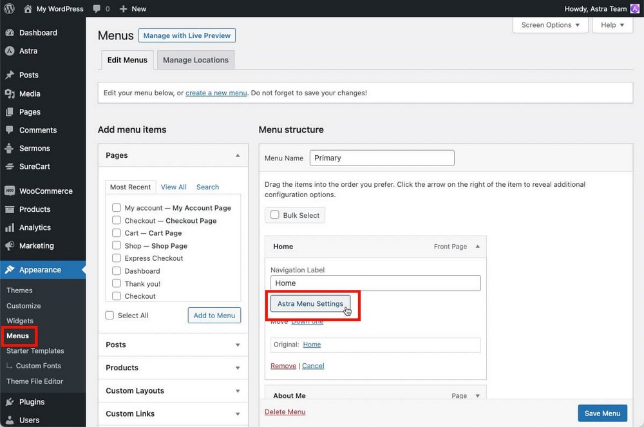Click the plus New icon in admin bar
This screenshot has width=644, height=427.
tap(123, 8)
